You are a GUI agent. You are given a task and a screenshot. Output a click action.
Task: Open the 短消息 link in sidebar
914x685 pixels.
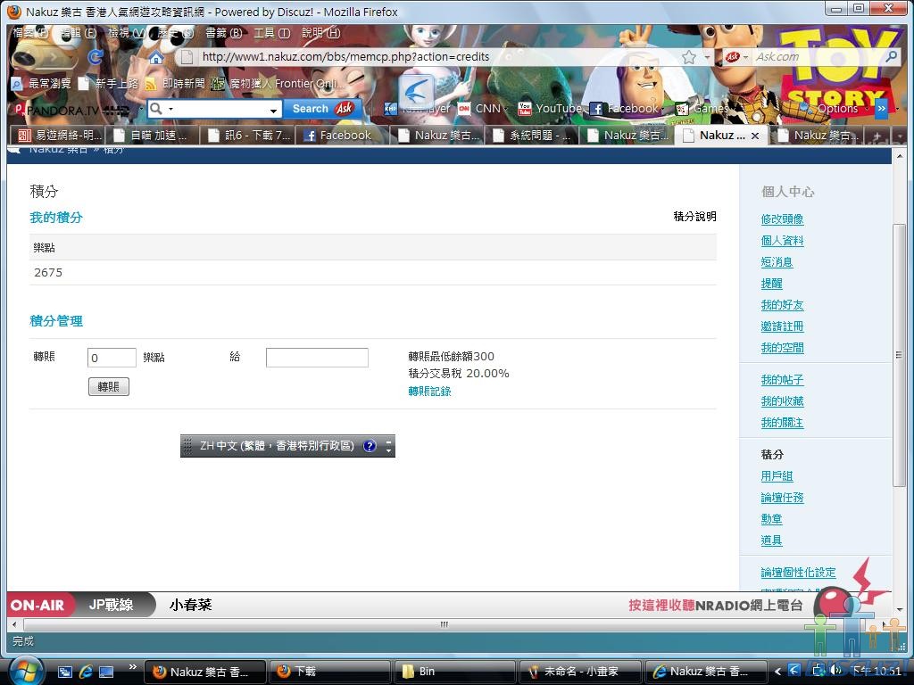pyautogui.click(x=777, y=262)
